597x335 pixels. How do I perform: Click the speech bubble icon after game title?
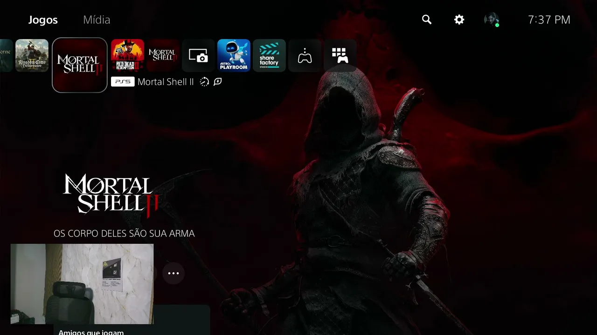(x=217, y=82)
